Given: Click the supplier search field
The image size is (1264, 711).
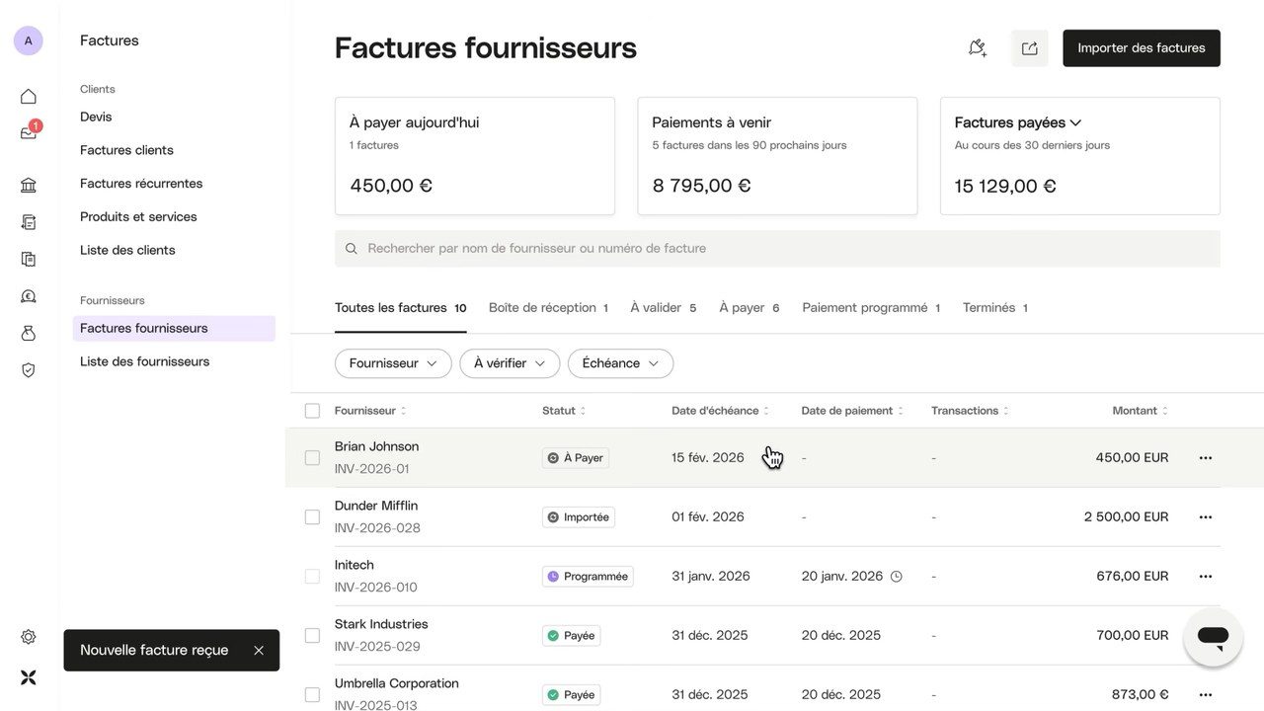Looking at the screenshot, I should coord(777,249).
